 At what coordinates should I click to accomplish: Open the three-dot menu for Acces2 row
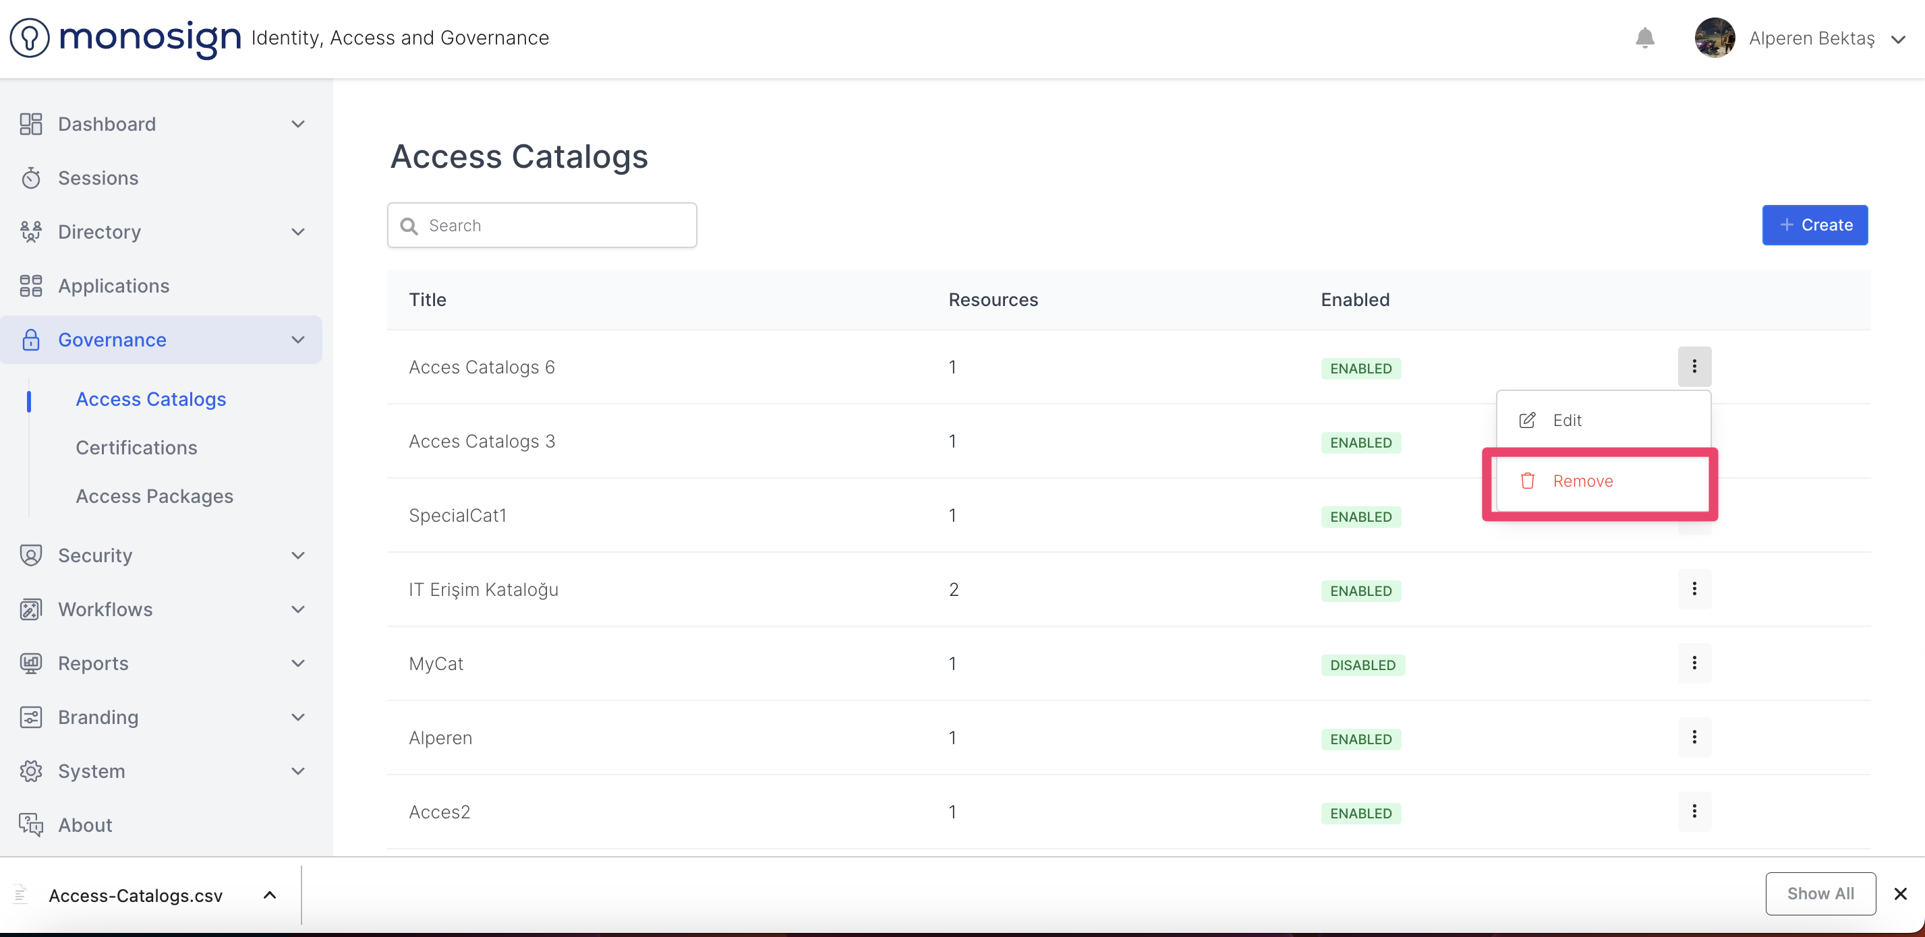1694,811
